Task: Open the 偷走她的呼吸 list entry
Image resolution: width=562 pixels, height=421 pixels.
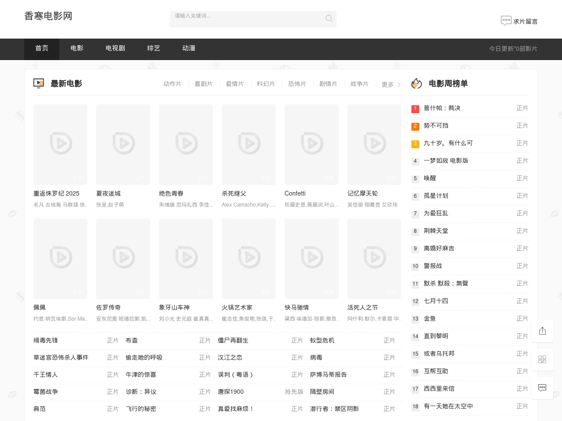Action: [144, 357]
